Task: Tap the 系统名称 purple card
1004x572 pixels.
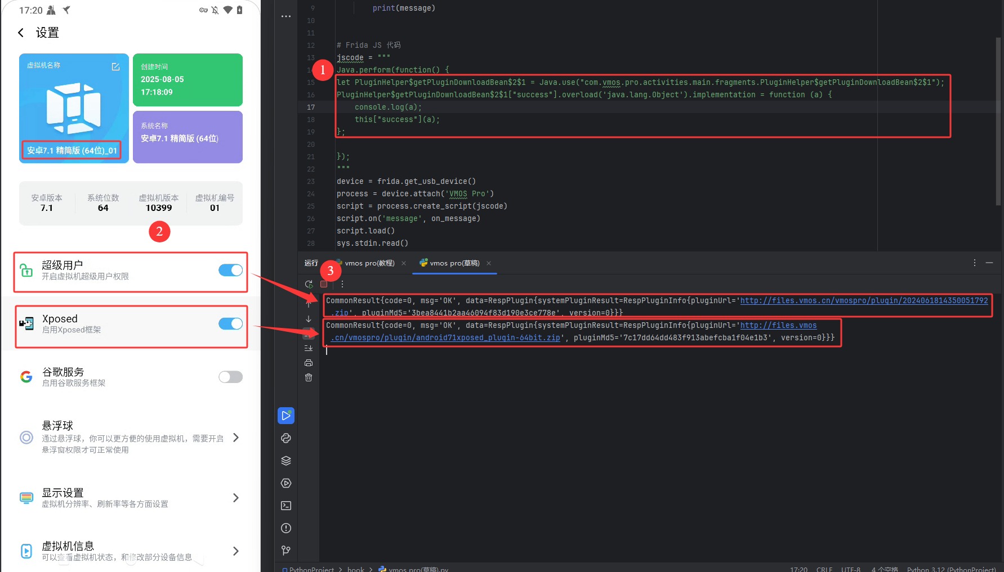Action: [188, 137]
